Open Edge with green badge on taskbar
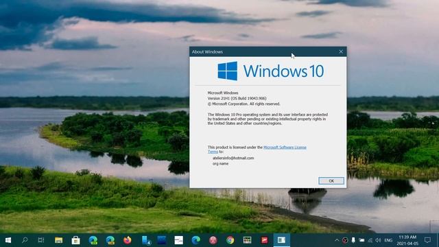Screen dimensions: 439x247 [x=93, y=240]
